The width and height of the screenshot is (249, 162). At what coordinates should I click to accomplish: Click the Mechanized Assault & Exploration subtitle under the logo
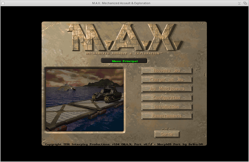(124, 54)
